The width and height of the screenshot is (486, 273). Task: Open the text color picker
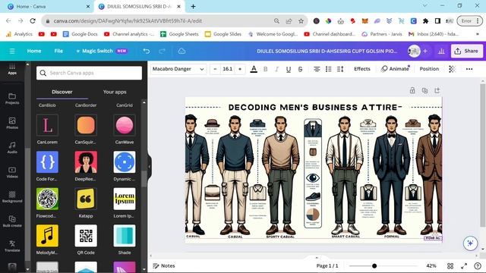pos(254,69)
